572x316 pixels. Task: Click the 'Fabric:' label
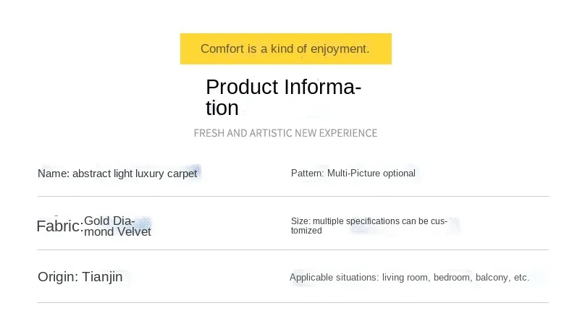[x=60, y=226]
